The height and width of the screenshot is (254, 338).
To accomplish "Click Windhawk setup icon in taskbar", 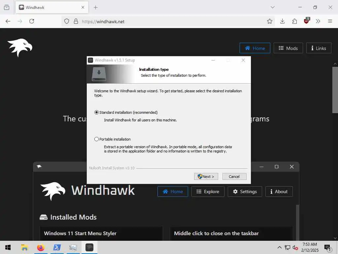I will pyautogui.click(x=89, y=247).
